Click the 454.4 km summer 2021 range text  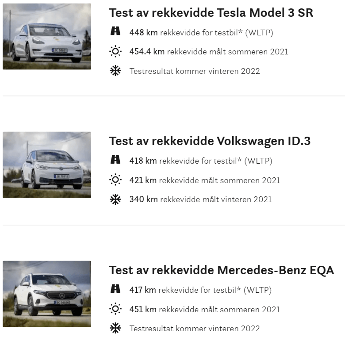pyautogui.click(x=208, y=52)
